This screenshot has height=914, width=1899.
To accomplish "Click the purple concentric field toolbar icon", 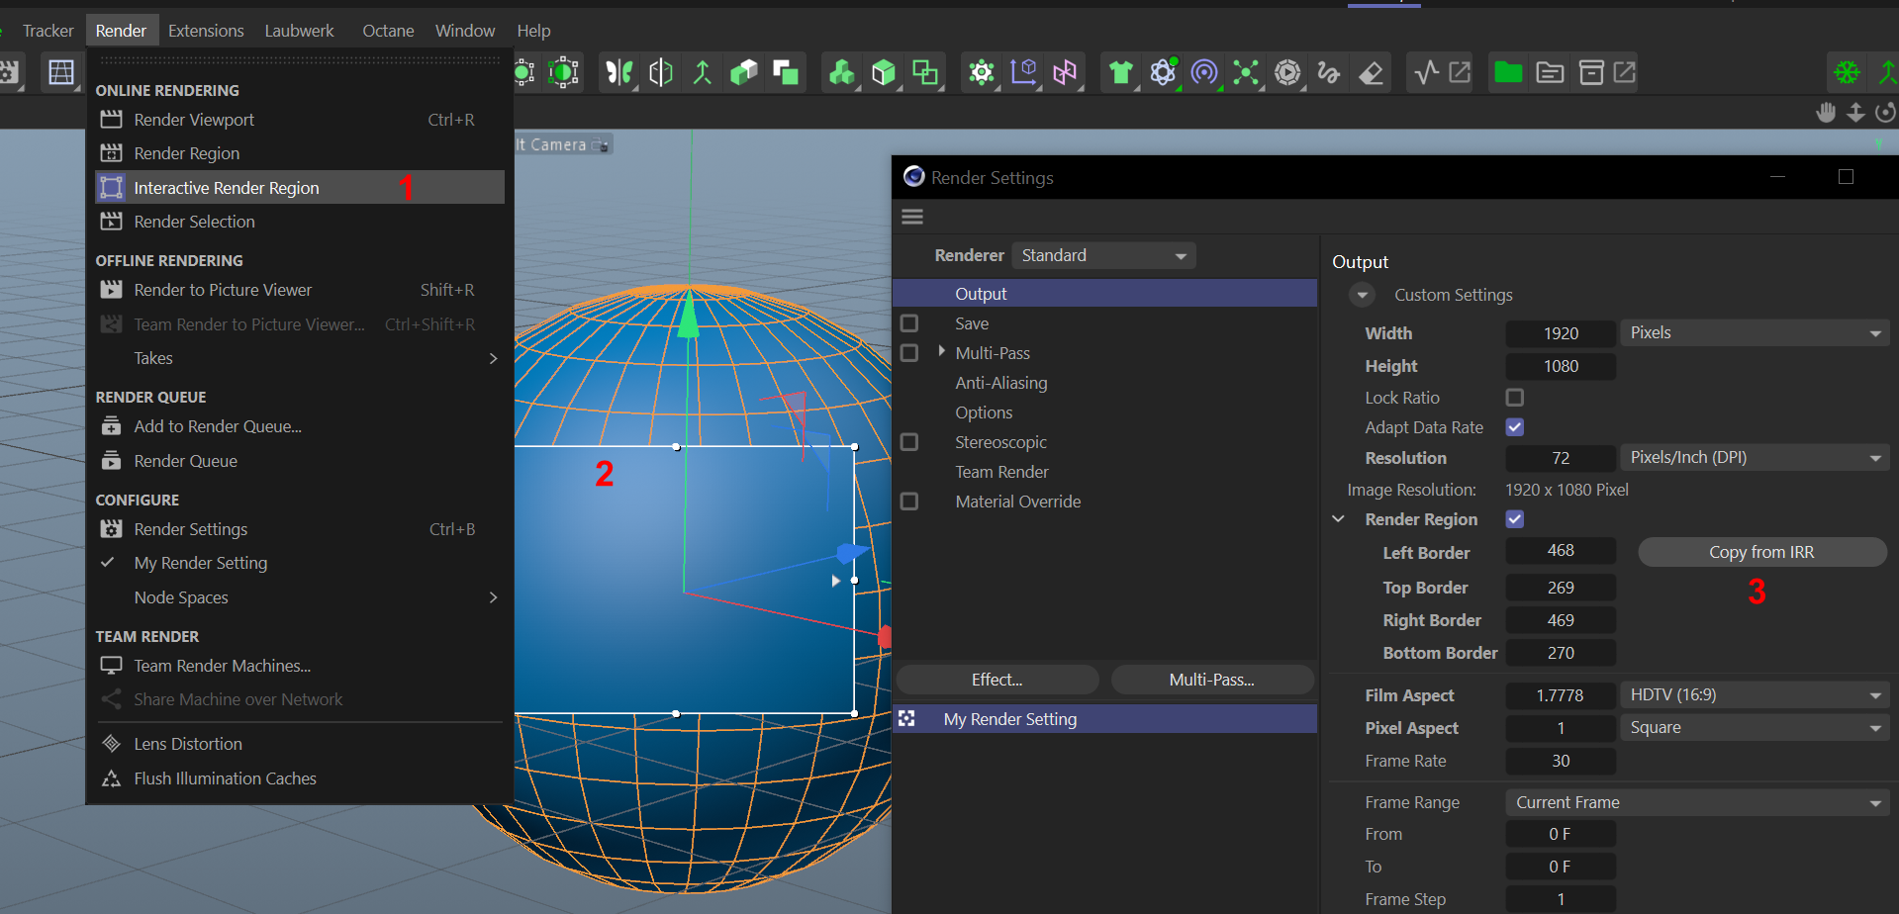I will (x=1204, y=72).
